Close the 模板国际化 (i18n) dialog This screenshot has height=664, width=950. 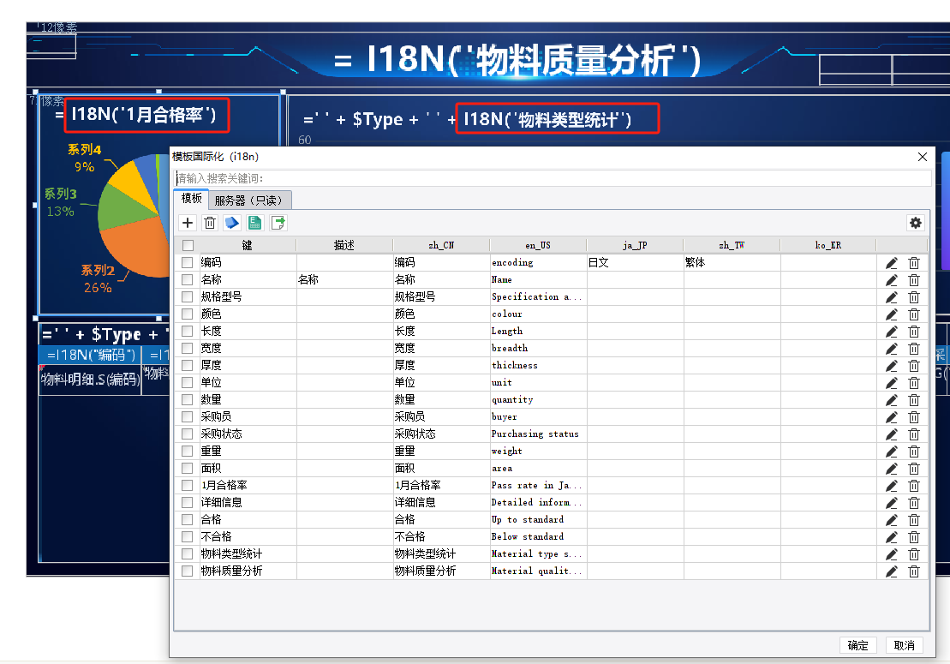point(922,157)
